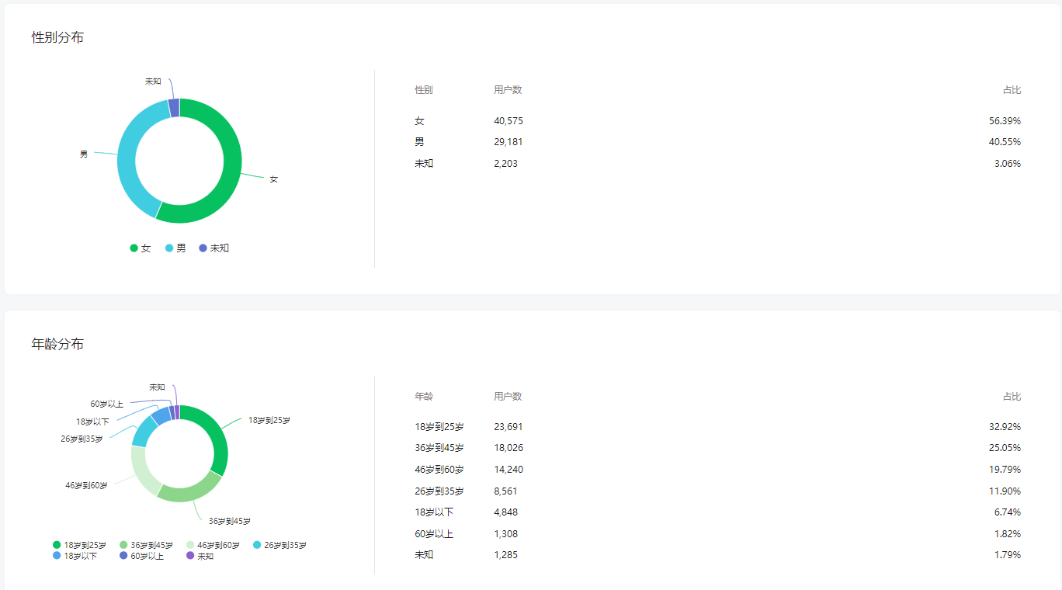Click the 25.05% percentage value
The height and width of the screenshot is (590, 1062).
(1005, 448)
